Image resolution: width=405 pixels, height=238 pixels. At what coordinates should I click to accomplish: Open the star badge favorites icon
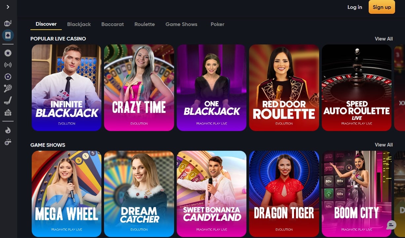coord(8,53)
